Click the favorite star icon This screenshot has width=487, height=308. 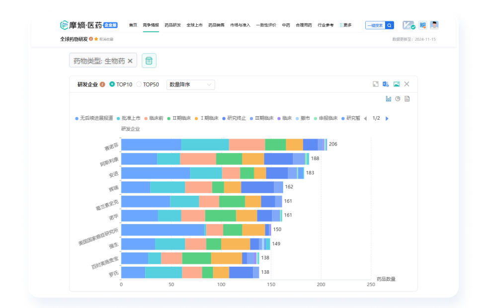96,39
